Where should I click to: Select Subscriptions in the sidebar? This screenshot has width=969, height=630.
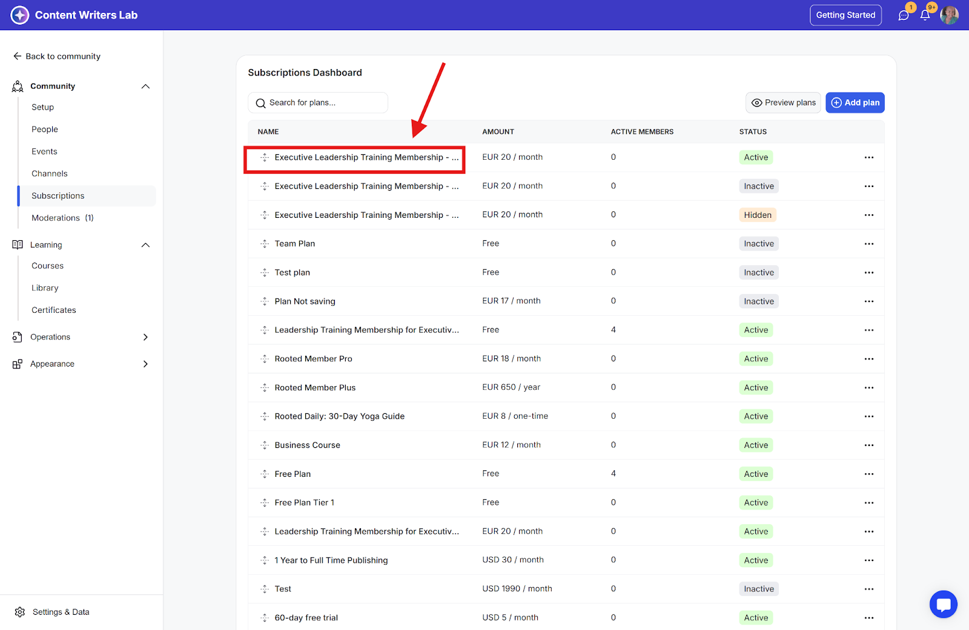(x=58, y=196)
